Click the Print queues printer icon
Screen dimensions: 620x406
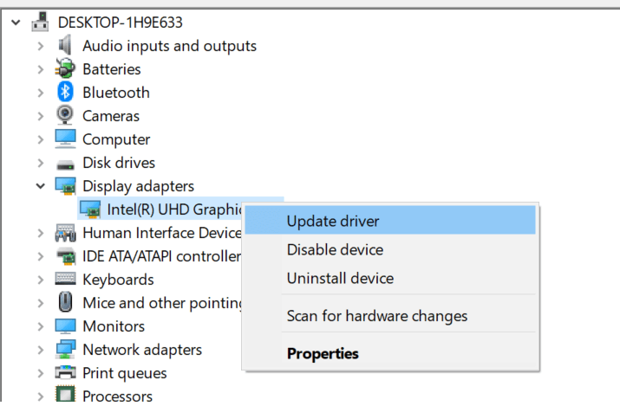(65, 372)
